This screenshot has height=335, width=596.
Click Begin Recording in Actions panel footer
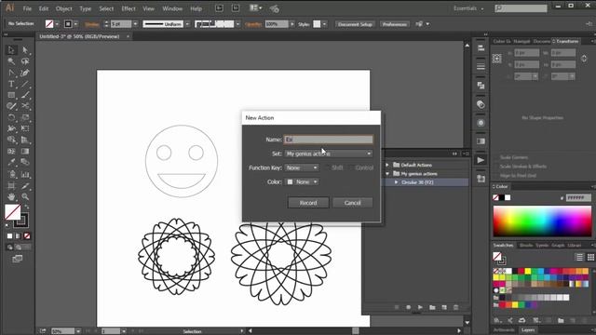pyautogui.click(x=408, y=307)
